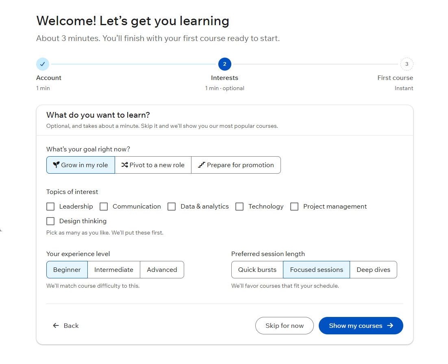This screenshot has width=448, height=364.
Task: Click the 'Pick as many as you like' hint
Action: click(x=105, y=233)
